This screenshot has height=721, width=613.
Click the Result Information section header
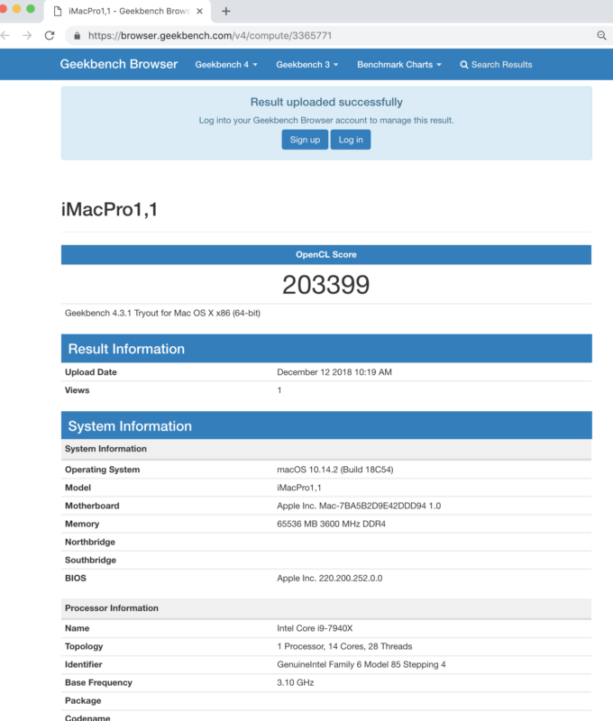[x=326, y=349]
